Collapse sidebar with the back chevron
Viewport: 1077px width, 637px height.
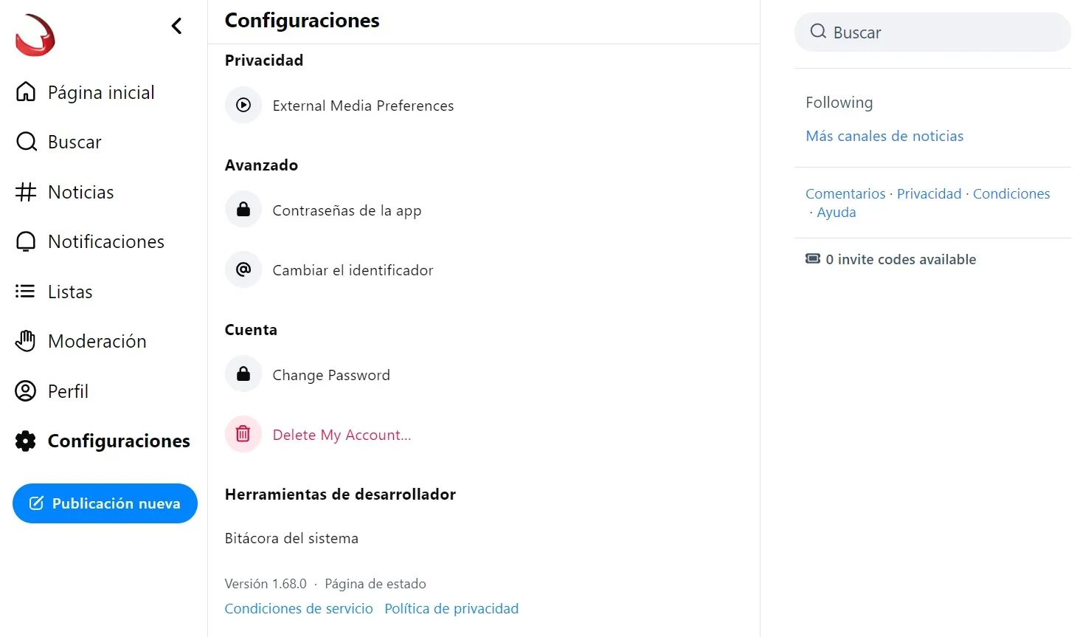176,27
